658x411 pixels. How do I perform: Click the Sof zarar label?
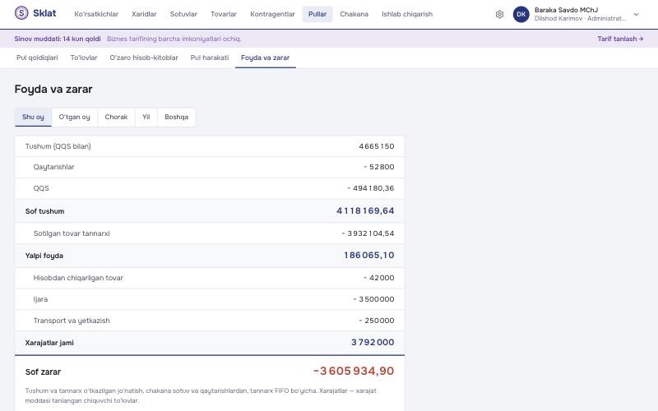coord(43,372)
